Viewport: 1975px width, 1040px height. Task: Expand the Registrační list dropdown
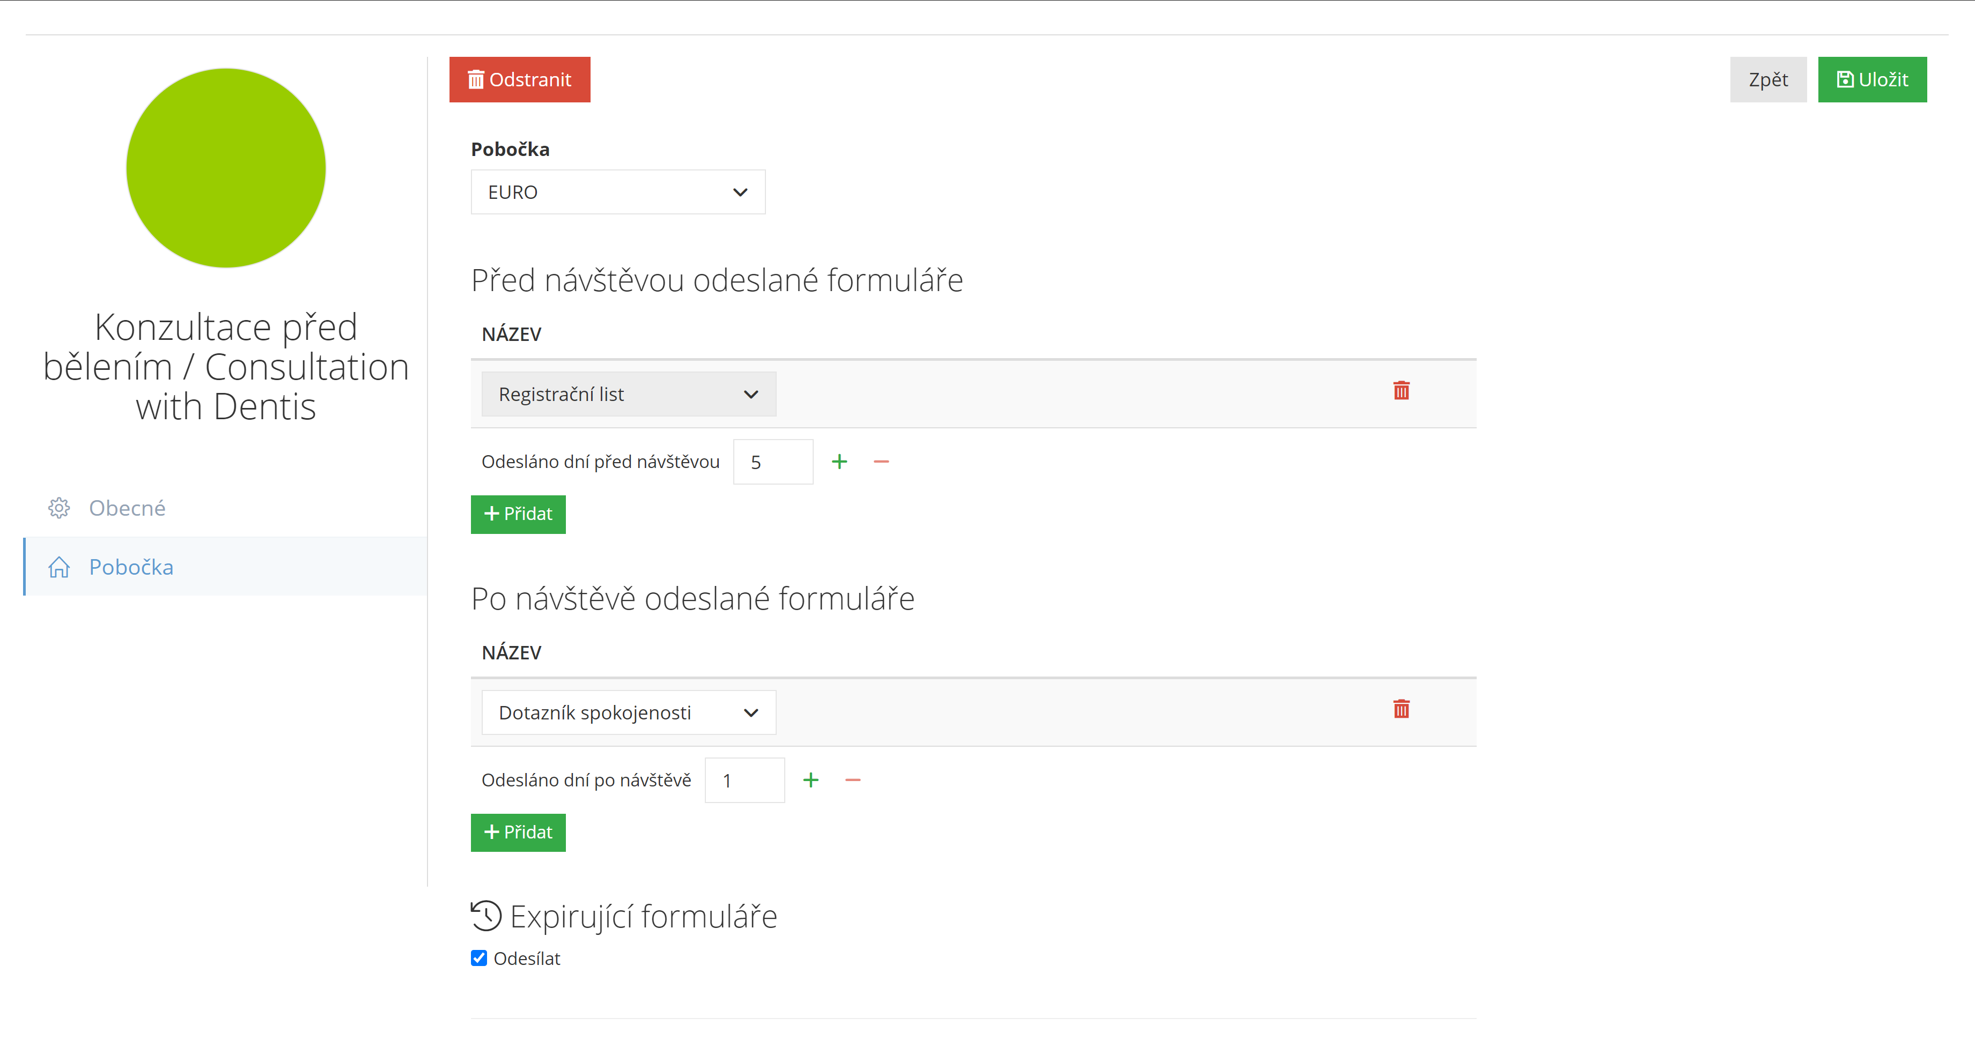coord(628,394)
